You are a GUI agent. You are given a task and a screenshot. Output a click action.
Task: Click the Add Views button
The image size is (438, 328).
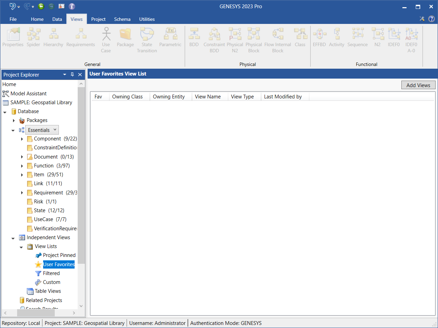coord(418,85)
